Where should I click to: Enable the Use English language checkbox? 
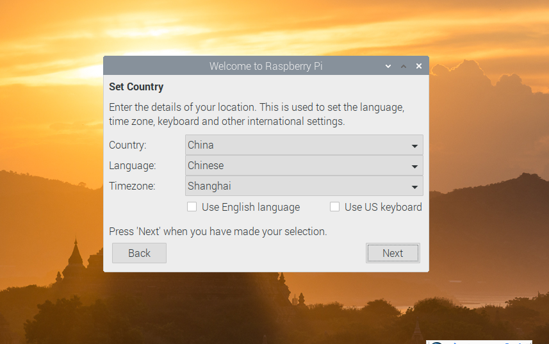192,207
